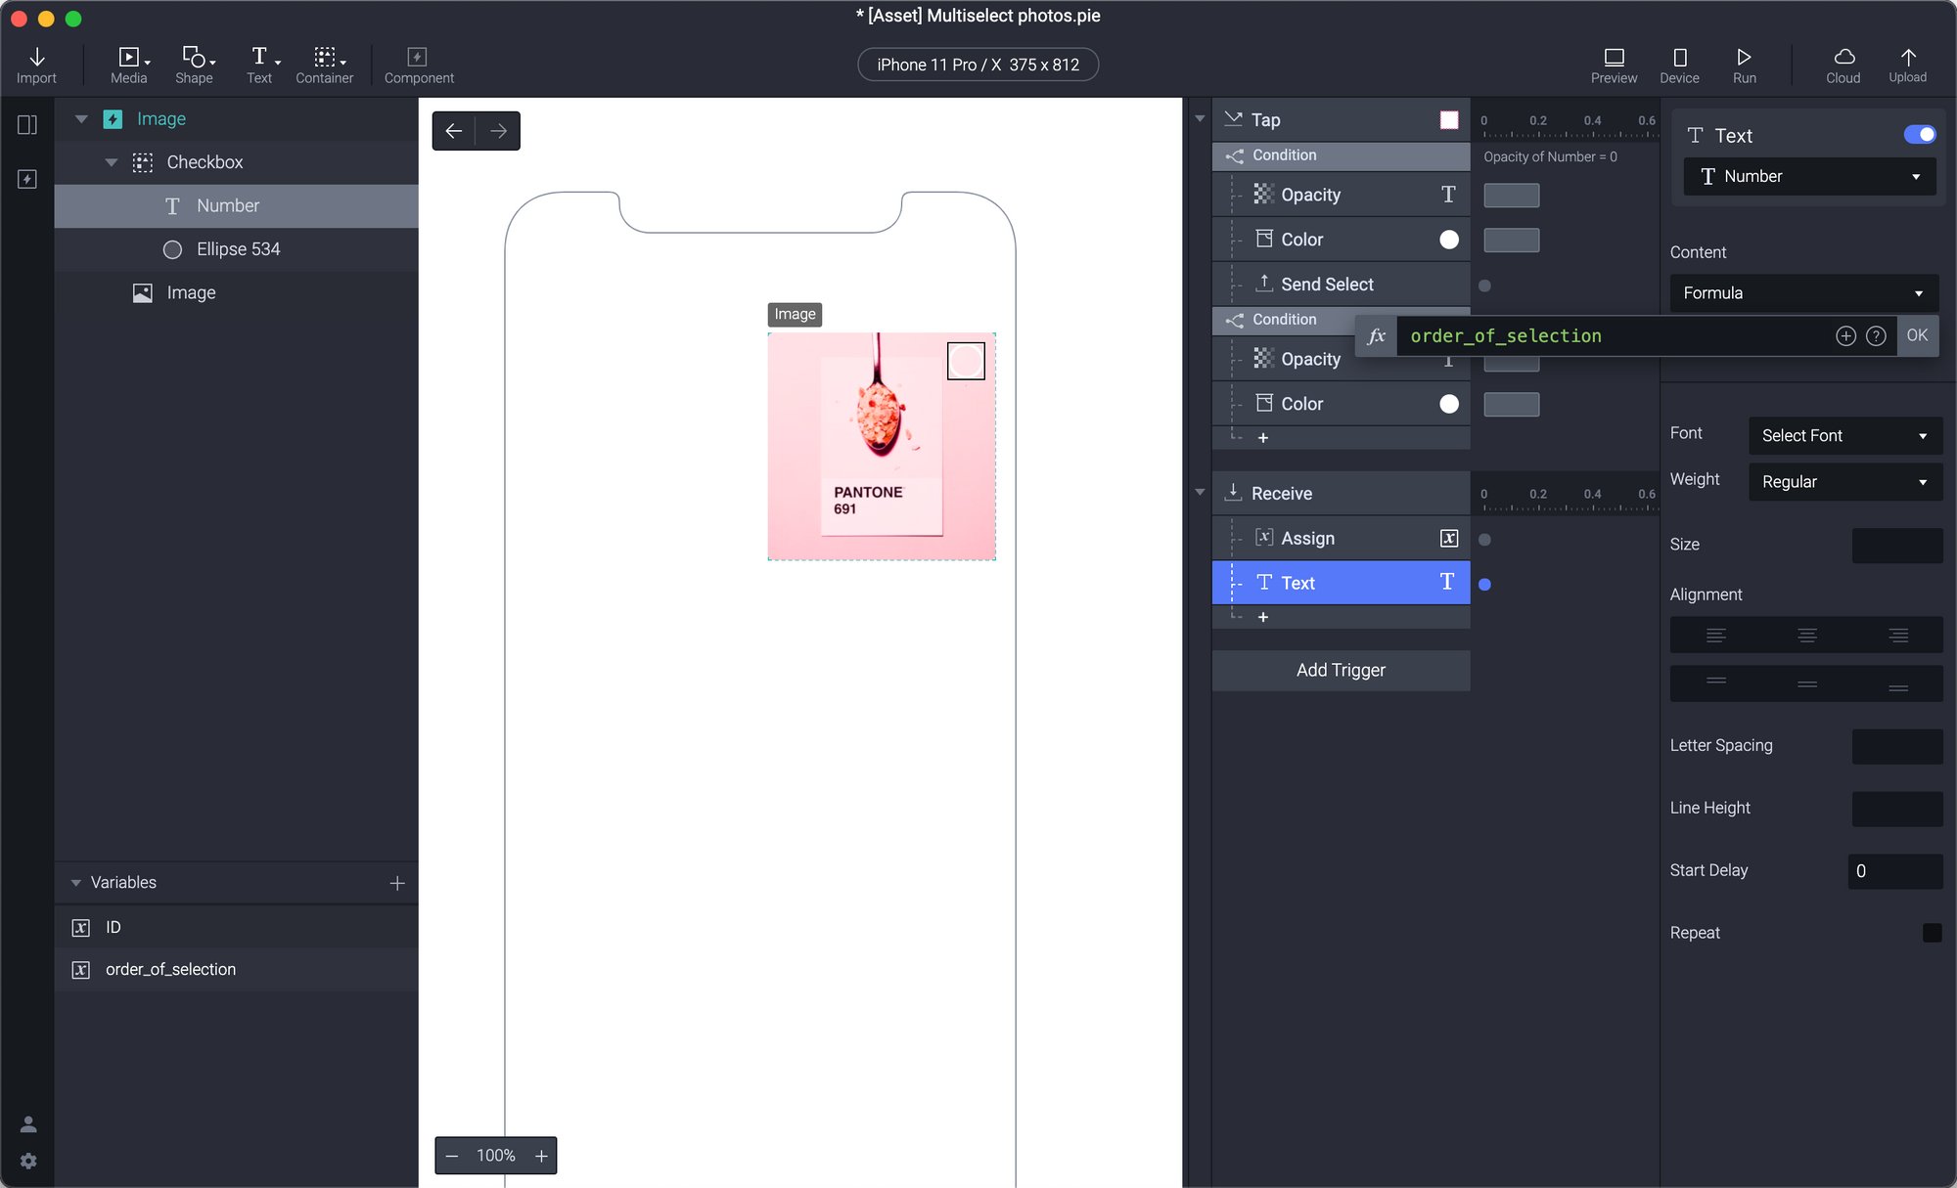Click the color swatch next to Color
Screen dimensions: 1957x1188
[x=1448, y=239]
